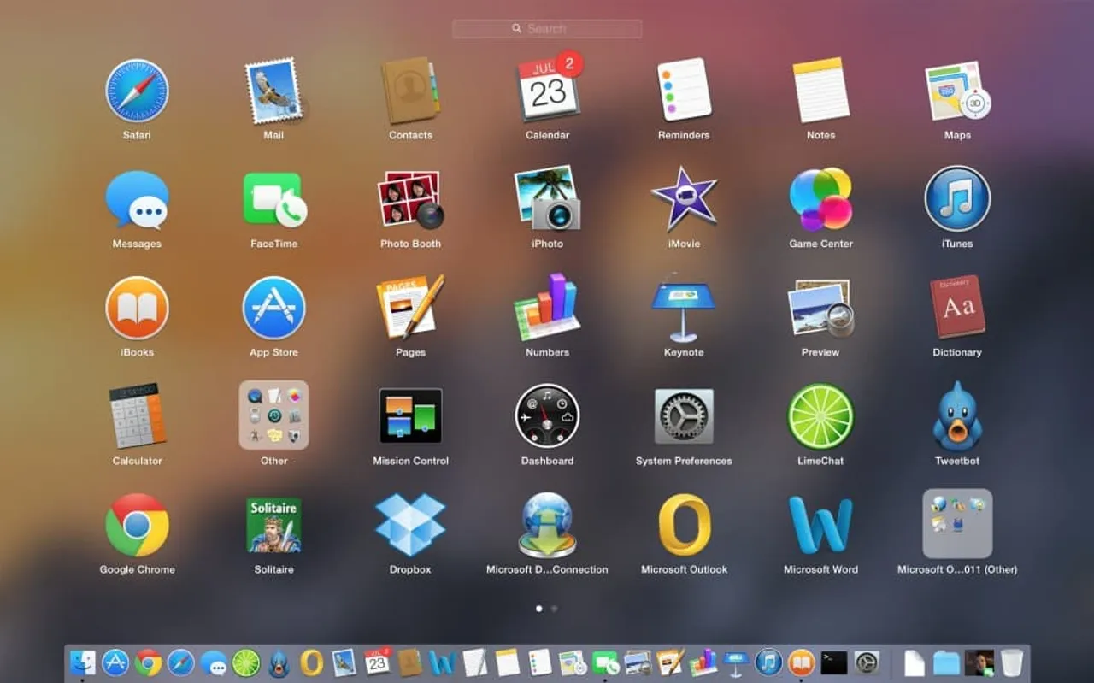Image resolution: width=1094 pixels, height=683 pixels.
Task: Launch LimeChat from the Launchpad grid
Action: click(820, 416)
